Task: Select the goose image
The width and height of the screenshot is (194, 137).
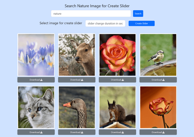Action: pos(77,107)
